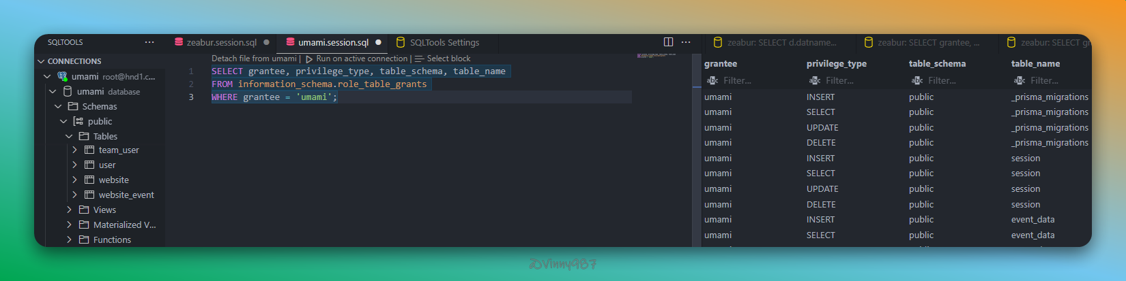Click the public schema icon
The image size is (1126, 281).
(78, 121)
